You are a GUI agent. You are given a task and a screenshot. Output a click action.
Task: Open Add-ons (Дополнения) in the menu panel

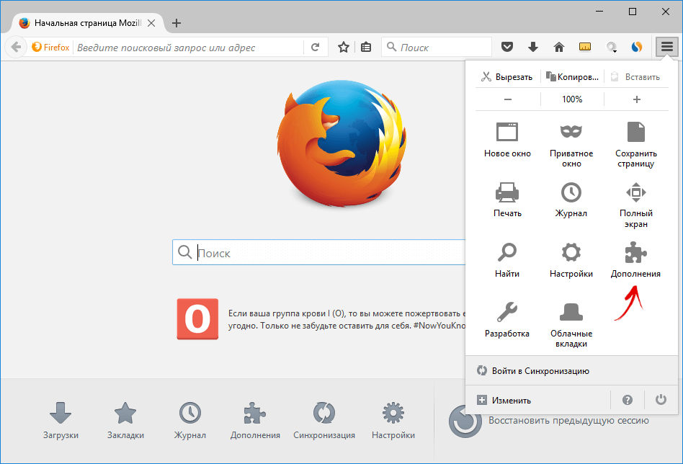636,260
